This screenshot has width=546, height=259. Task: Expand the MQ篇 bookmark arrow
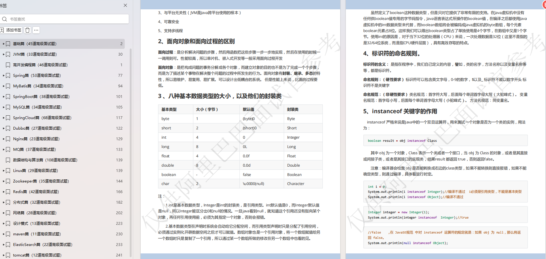click(3, 150)
